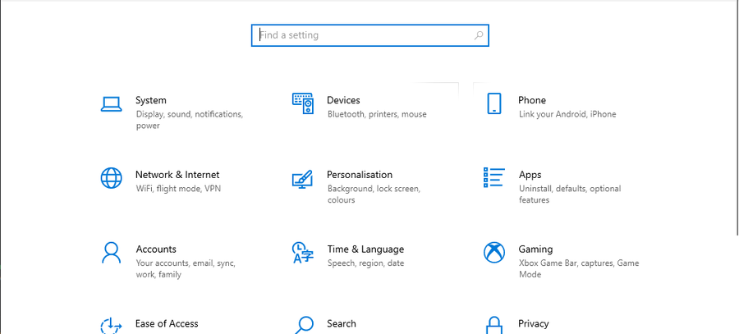Open the Gaming Xbox icon
739x334 pixels.
(x=493, y=252)
